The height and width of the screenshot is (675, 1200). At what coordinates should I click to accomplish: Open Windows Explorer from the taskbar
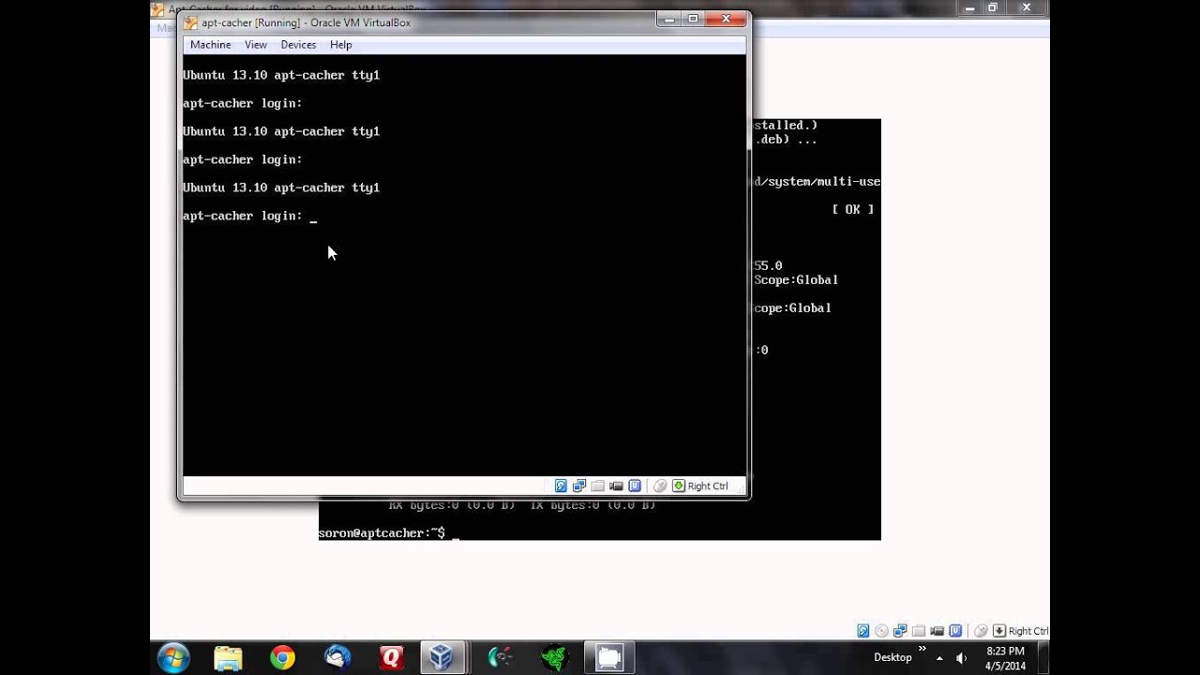coord(228,657)
